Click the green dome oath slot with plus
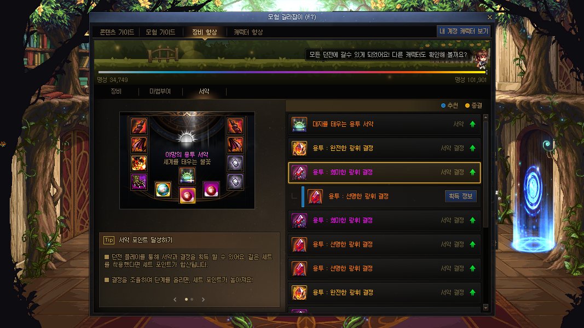 click(x=187, y=175)
